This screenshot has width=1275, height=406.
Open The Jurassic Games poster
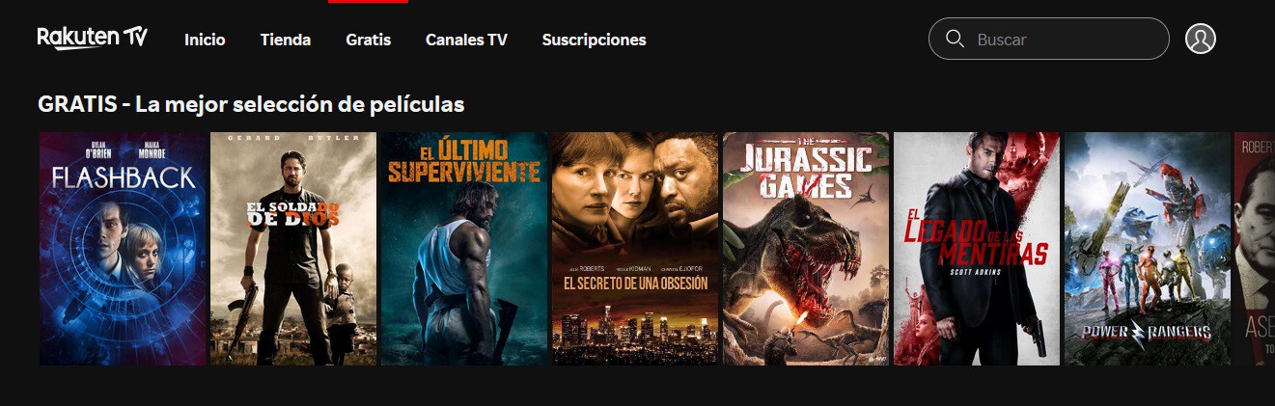click(806, 249)
